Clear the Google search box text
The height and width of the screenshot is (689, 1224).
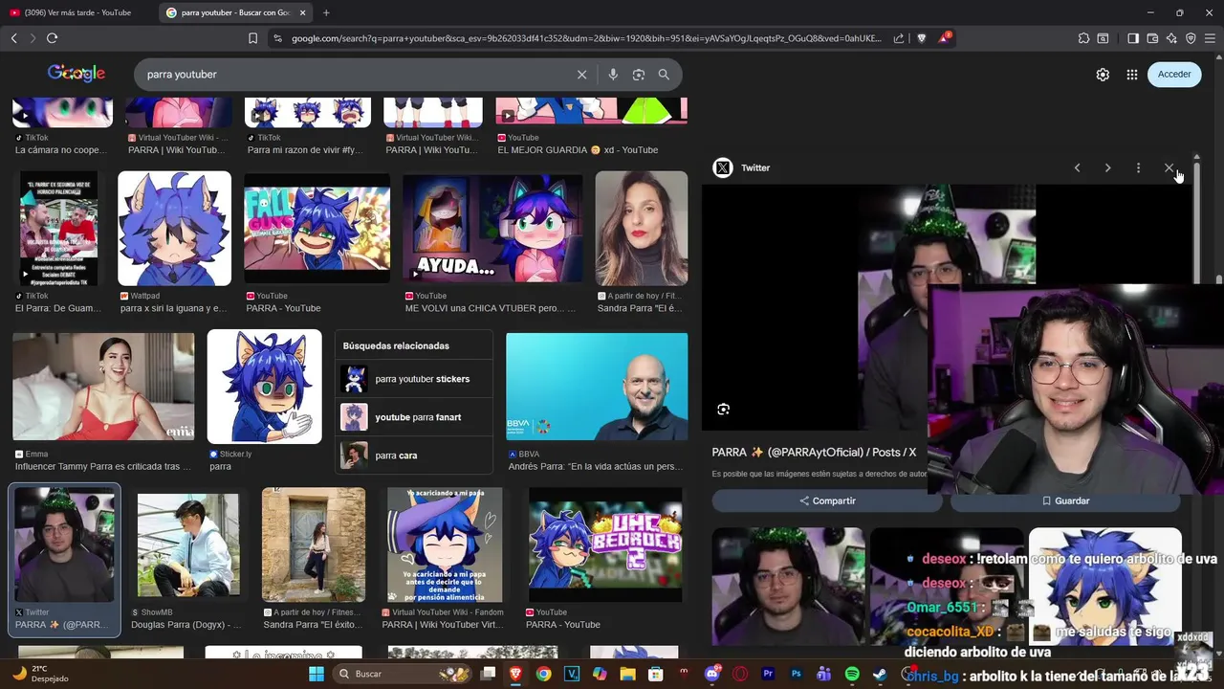click(x=581, y=75)
